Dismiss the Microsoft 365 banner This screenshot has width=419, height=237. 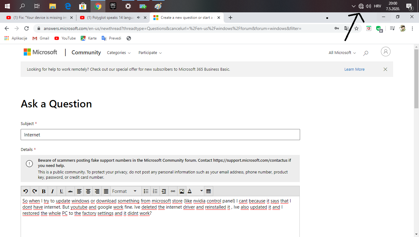point(385,69)
